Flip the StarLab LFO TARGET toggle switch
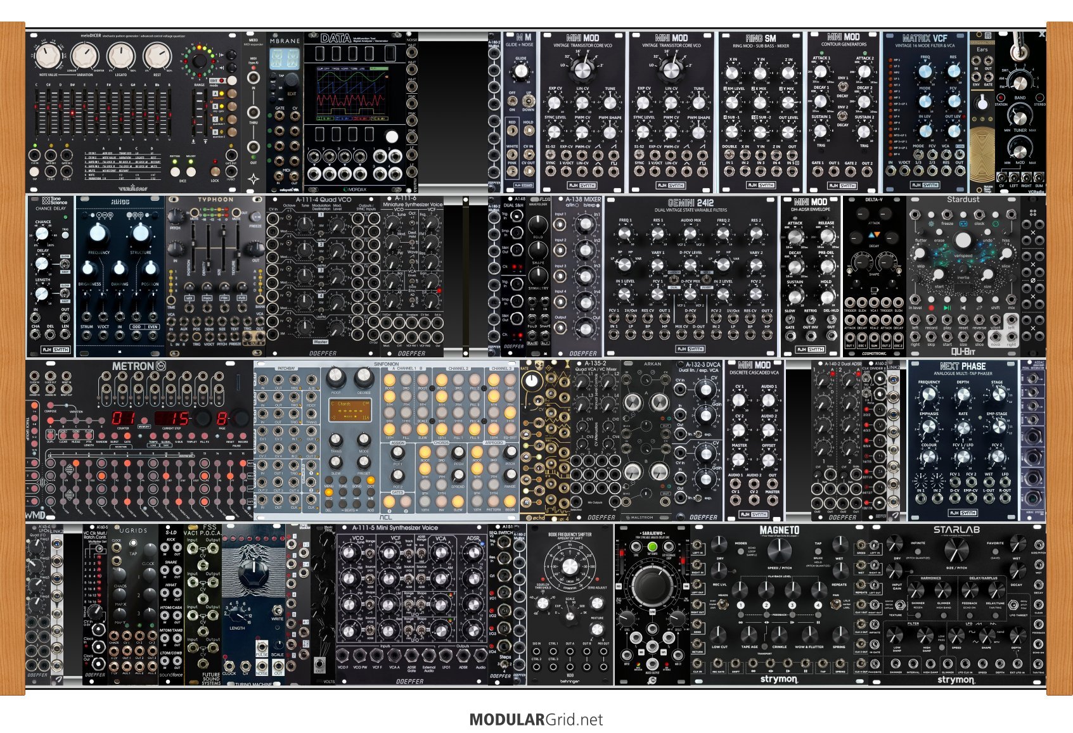 tap(1013, 605)
